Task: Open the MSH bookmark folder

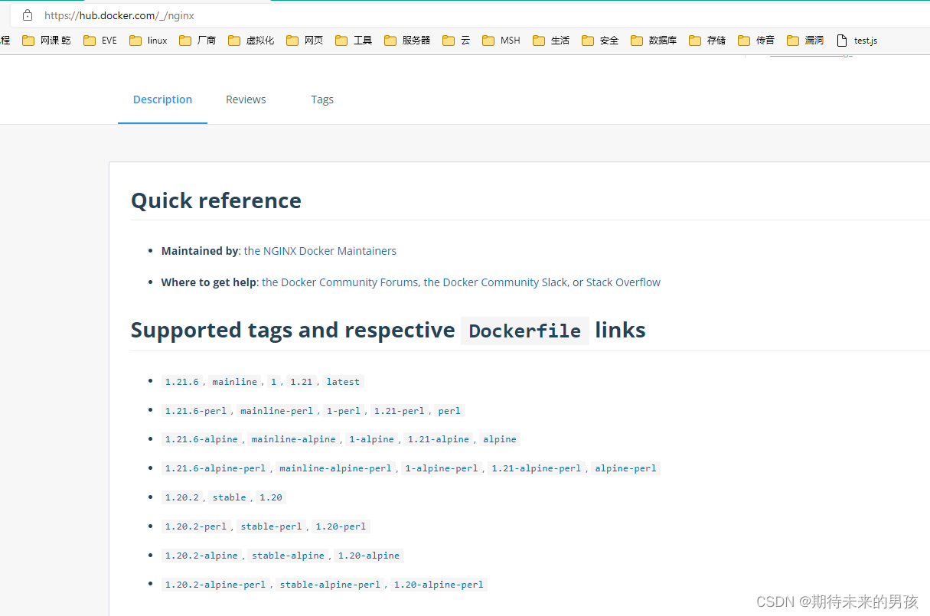Action: [501, 41]
